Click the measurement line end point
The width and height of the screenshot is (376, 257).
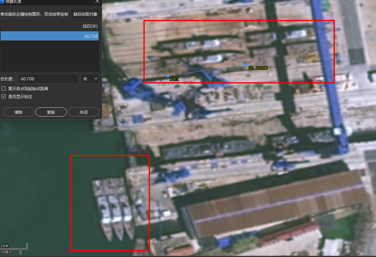point(247,65)
